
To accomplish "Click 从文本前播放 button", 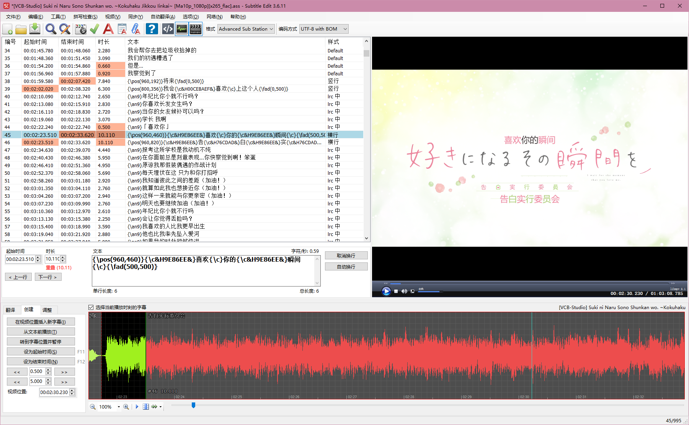I will pyautogui.click(x=41, y=332).
